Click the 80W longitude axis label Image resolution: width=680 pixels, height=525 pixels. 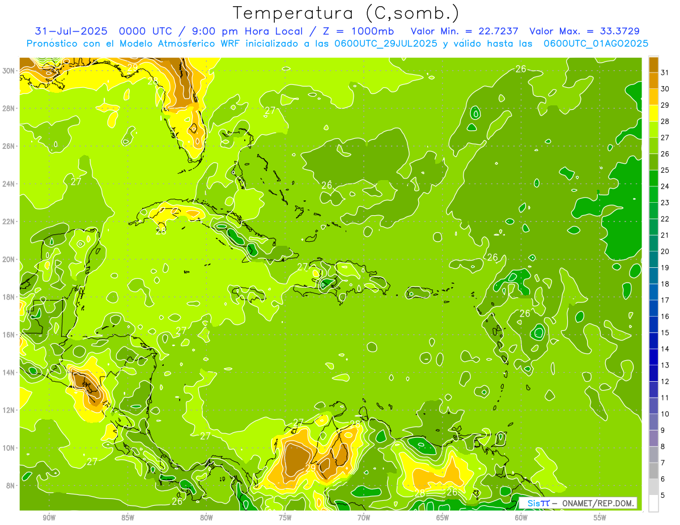point(206,518)
